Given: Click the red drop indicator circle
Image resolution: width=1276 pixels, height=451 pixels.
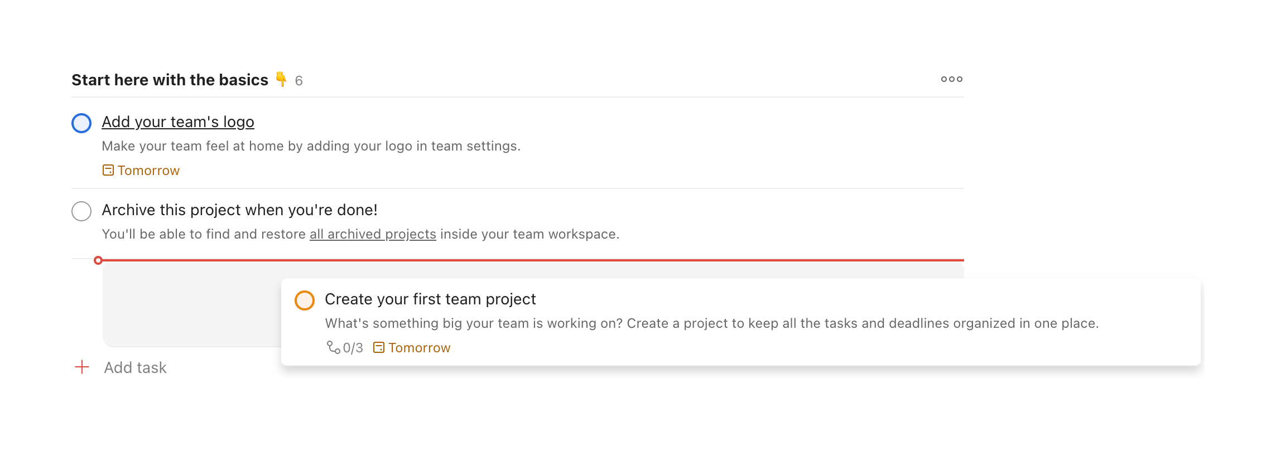Looking at the screenshot, I should point(98,260).
